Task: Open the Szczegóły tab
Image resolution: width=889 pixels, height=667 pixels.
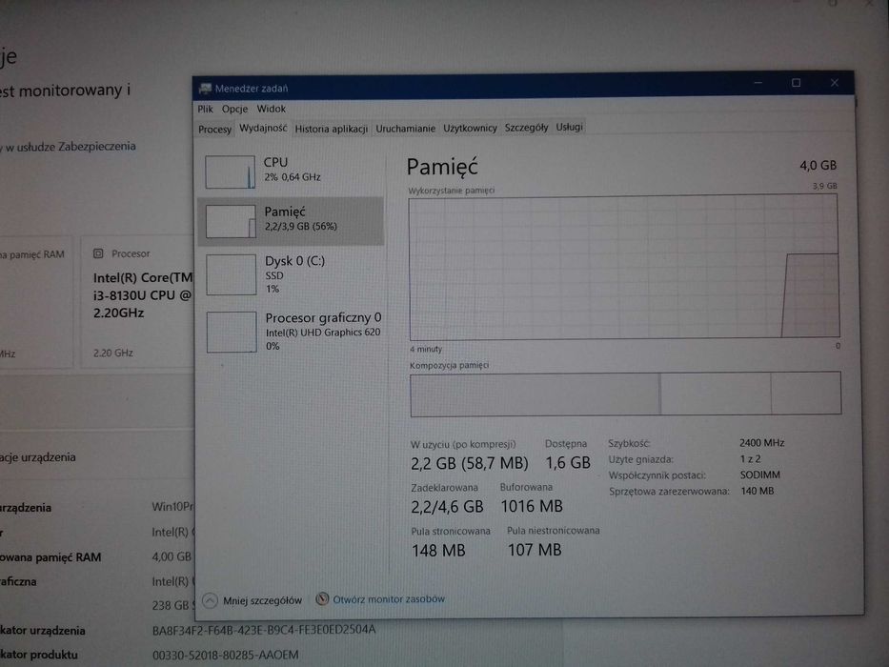Action: (526, 128)
